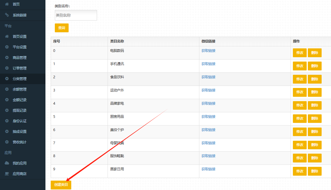Click 获取链接 in the 居家日用 row
The image size is (331, 190).
(x=208, y=169)
